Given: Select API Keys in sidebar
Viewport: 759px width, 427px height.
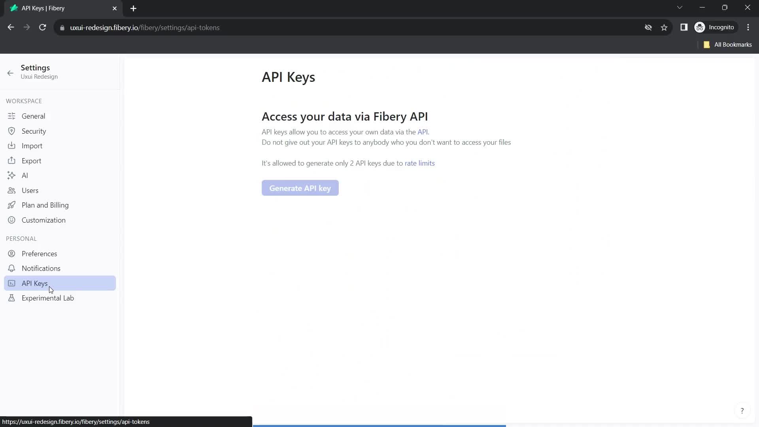Looking at the screenshot, I should coord(34,283).
